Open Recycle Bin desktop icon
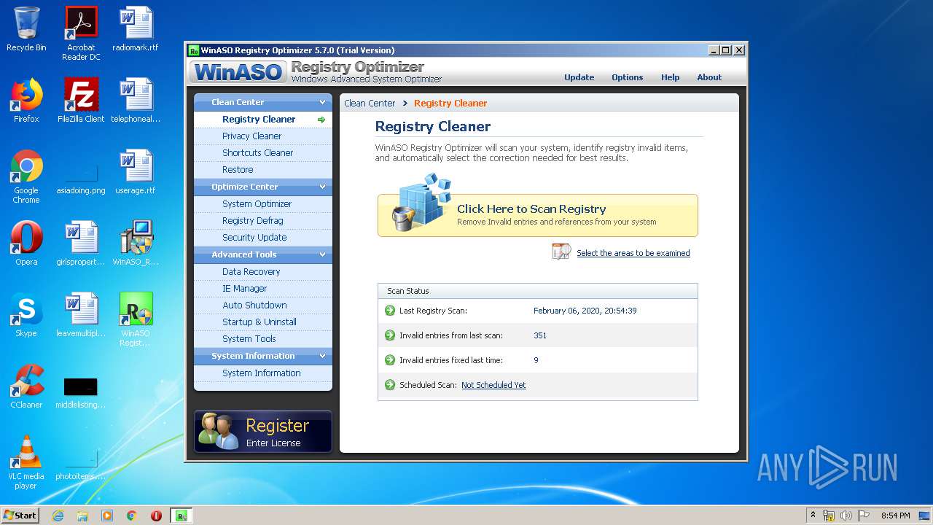This screenshot has height=525, width=933. (26, 29)
